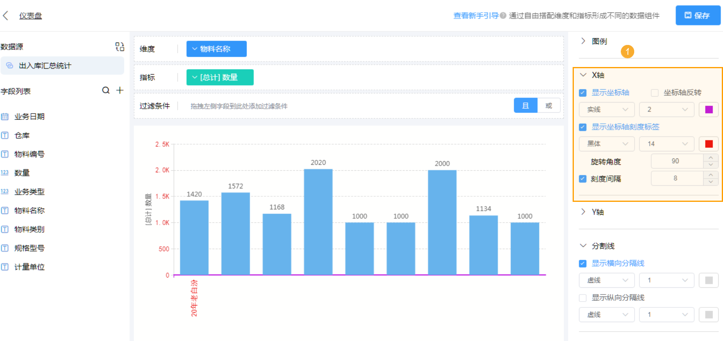Enable the 显示纵向分隔线 checkbox
This screenshot has width=723, height=341.
pyautogui.click(x=583, y=298)
